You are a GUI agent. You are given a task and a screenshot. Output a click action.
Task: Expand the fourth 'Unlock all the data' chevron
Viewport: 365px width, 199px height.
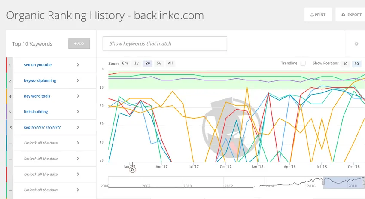[78, 190]
